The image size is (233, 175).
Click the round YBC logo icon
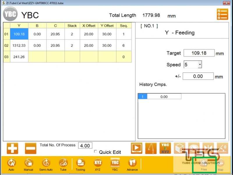[x=10, y=14]
